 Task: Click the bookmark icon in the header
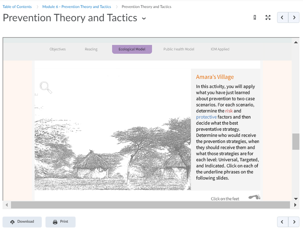coord(255,18)
